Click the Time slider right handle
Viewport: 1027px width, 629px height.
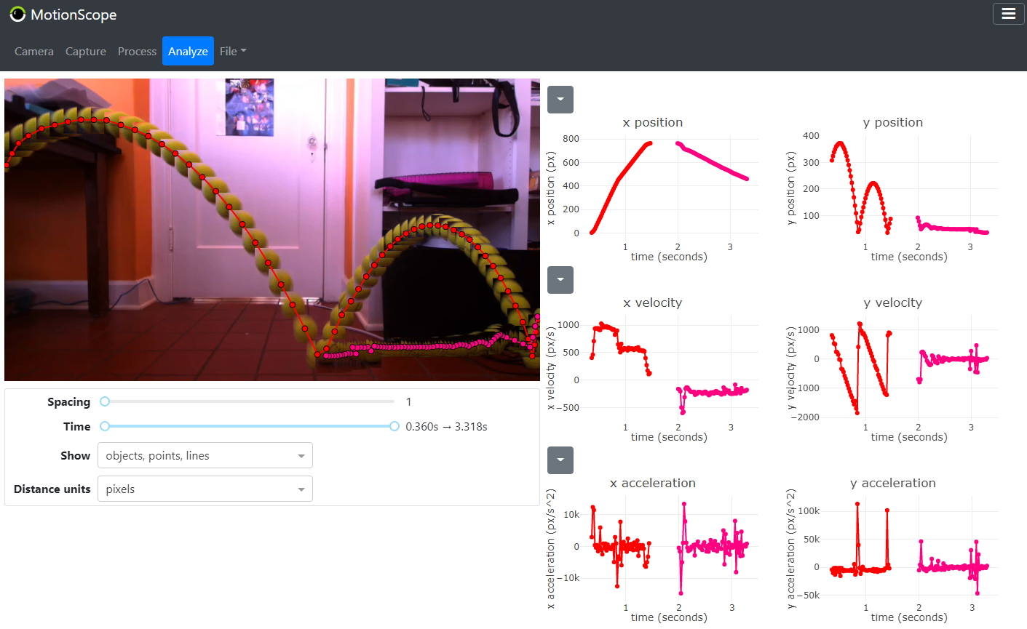click(x=394, y=426)
